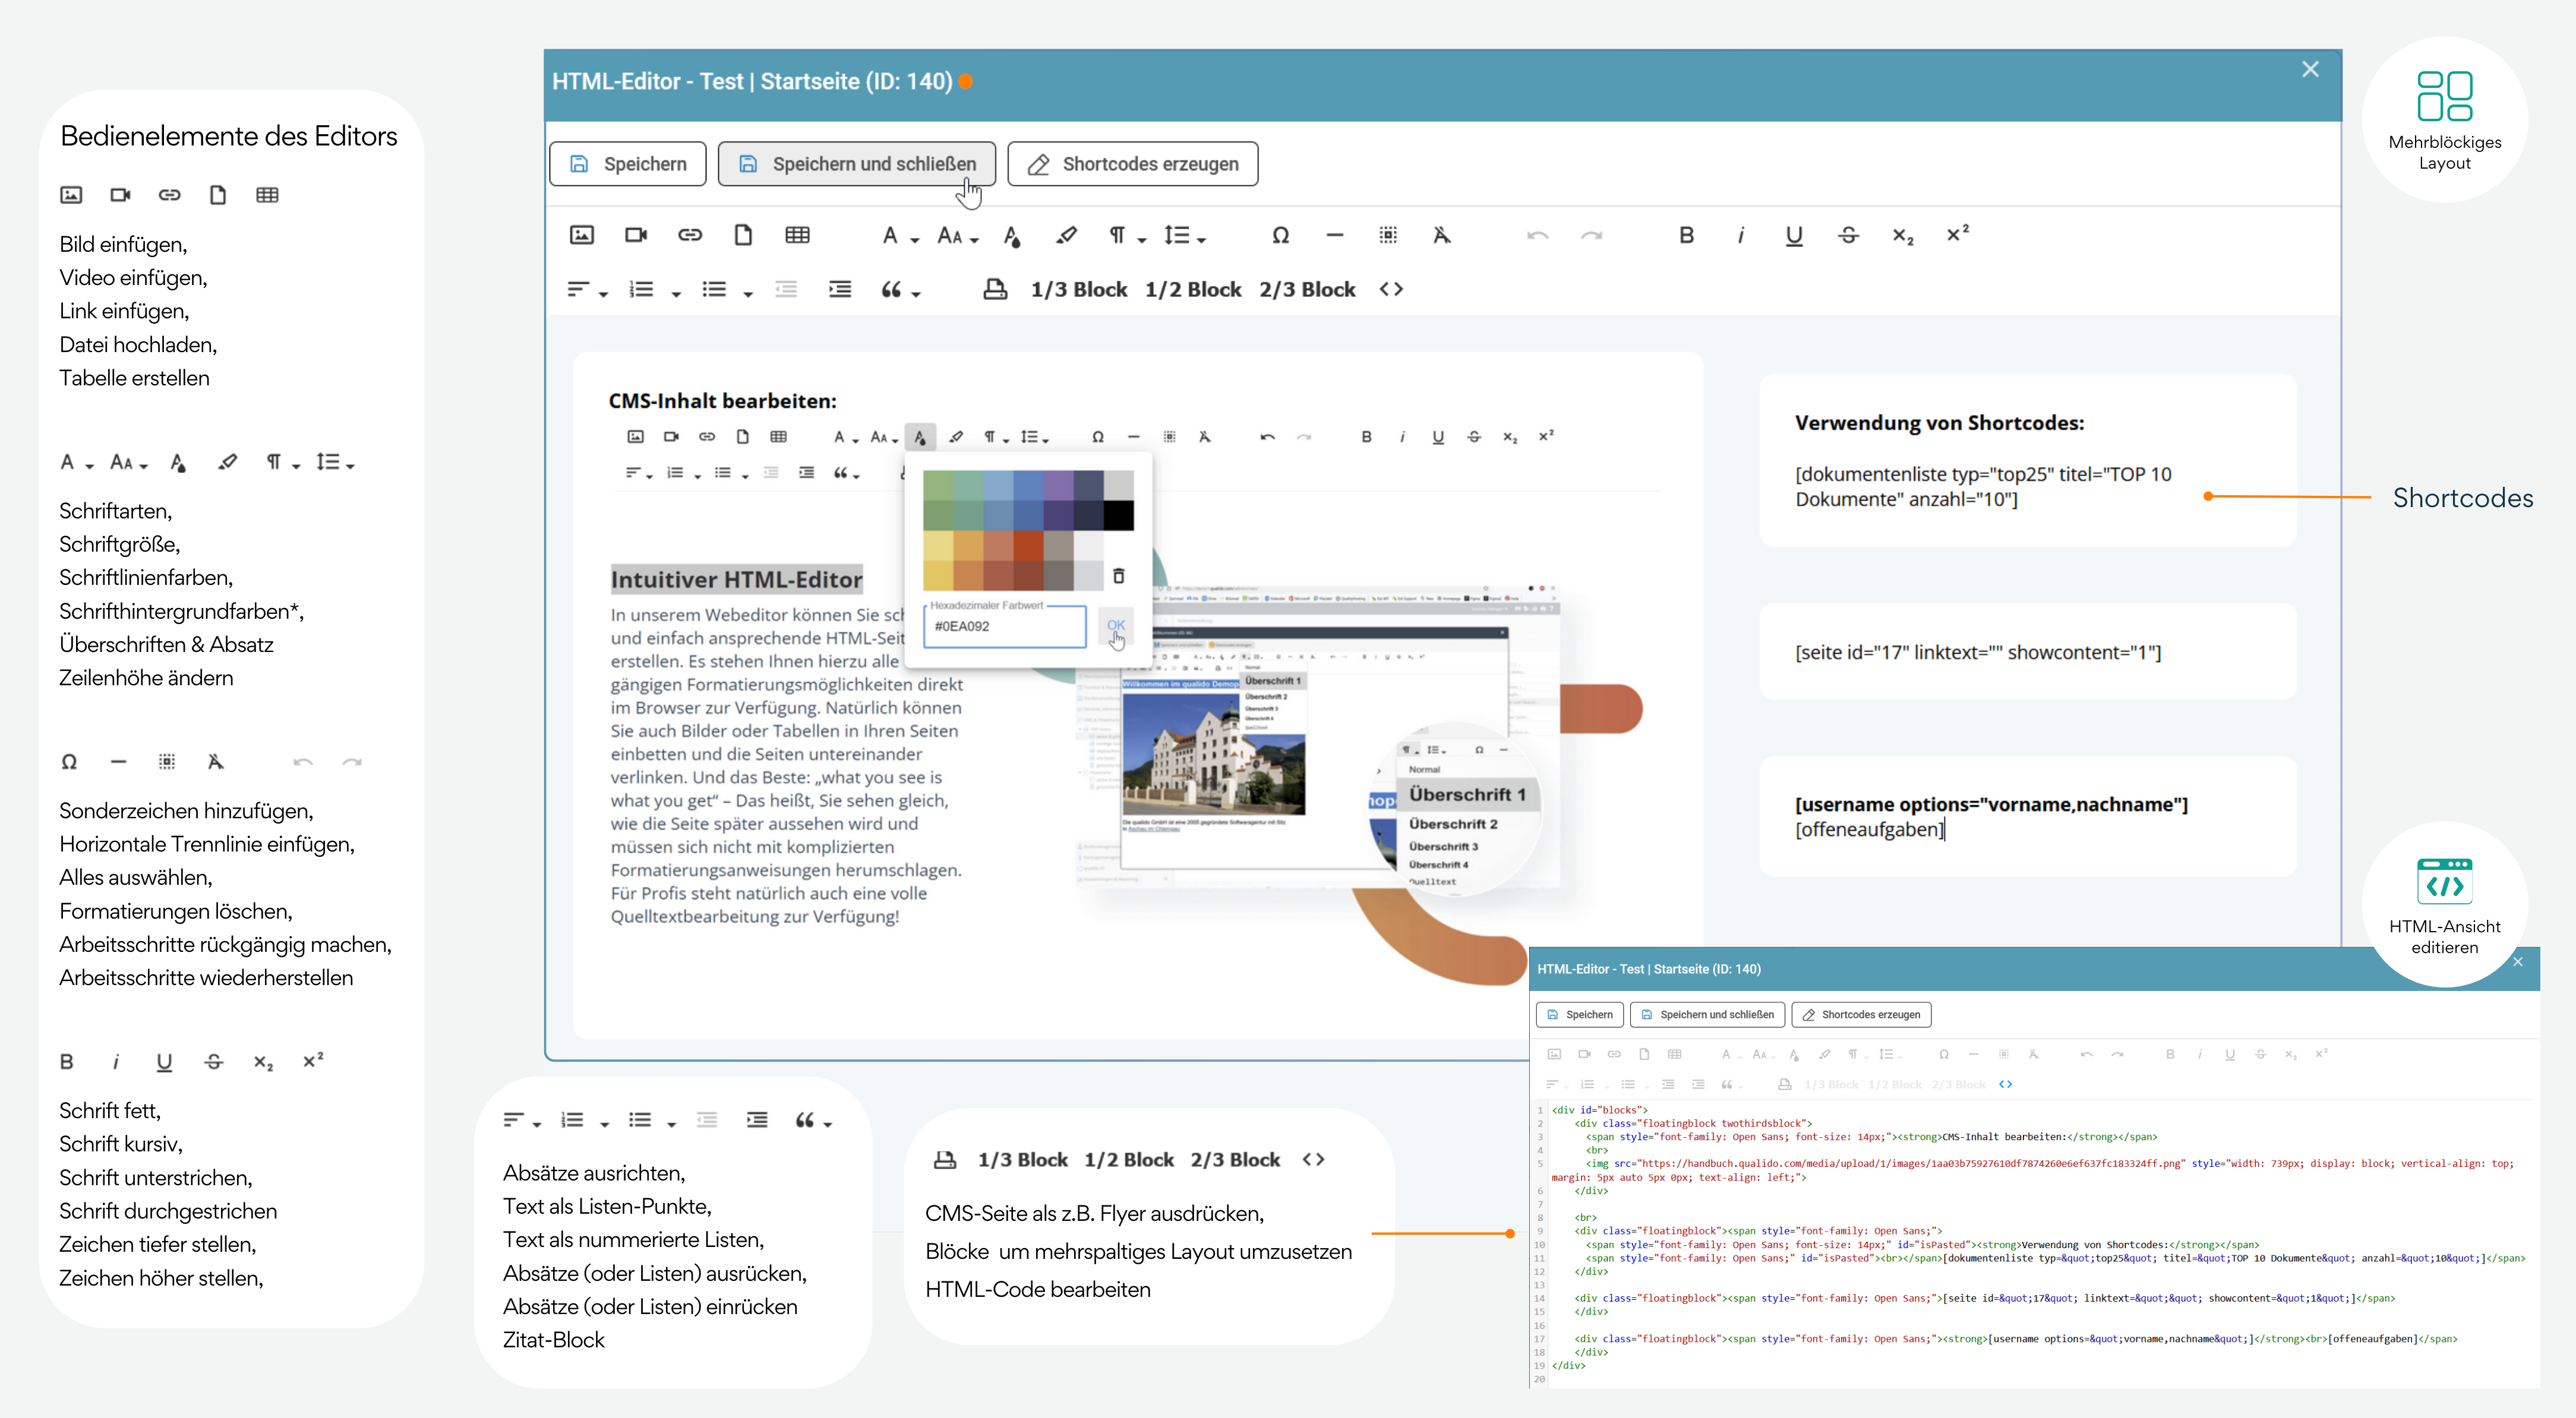Pick orange-red swatch in color picker

(1028, 546)
